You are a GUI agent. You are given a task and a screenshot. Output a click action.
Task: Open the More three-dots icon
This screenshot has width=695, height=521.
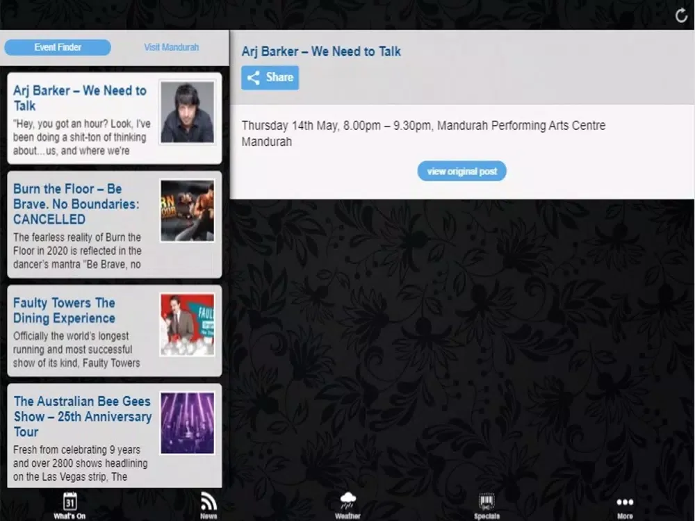click(625, 502)
